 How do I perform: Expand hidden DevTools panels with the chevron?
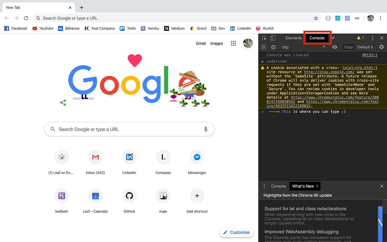333,38
